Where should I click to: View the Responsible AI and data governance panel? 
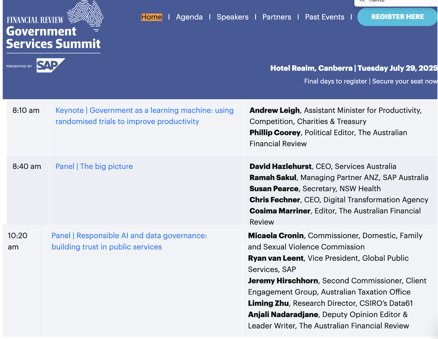[x=129, y=241]
